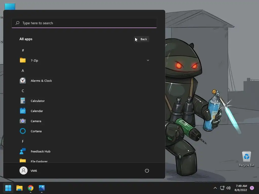Show hidden icons tray chevron
Viewport: 259px width, 194px height.
(x=215, y=188)
